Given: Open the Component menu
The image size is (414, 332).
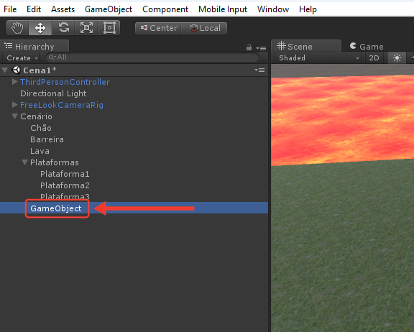Looking at the screenshot, I should click(x=165, y=9).
